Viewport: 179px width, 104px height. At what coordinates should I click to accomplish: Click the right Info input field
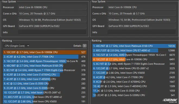pos(142,32)
